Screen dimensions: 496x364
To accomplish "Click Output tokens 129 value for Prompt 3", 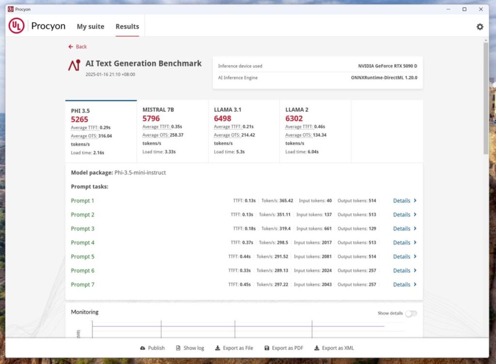I will pos(372,228).
